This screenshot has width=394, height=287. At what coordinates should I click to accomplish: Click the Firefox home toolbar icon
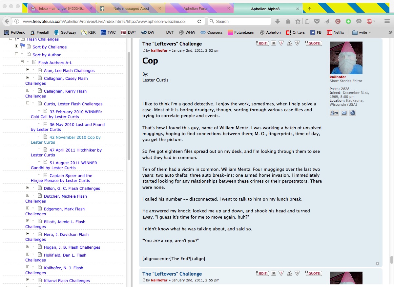coord(288,21)
